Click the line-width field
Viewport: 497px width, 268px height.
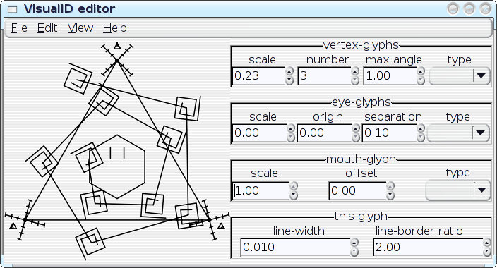[295, 247]
